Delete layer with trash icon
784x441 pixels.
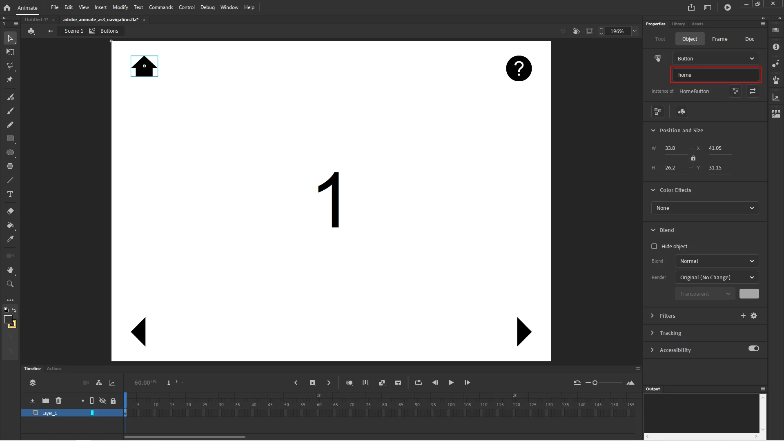(x=58, y=401)
